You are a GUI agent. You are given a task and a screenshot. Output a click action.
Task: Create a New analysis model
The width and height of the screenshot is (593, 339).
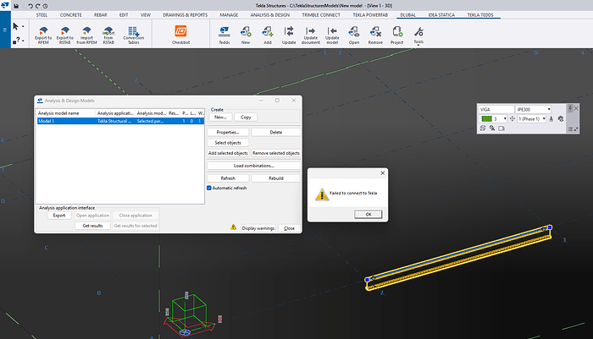tap(220, 117)
